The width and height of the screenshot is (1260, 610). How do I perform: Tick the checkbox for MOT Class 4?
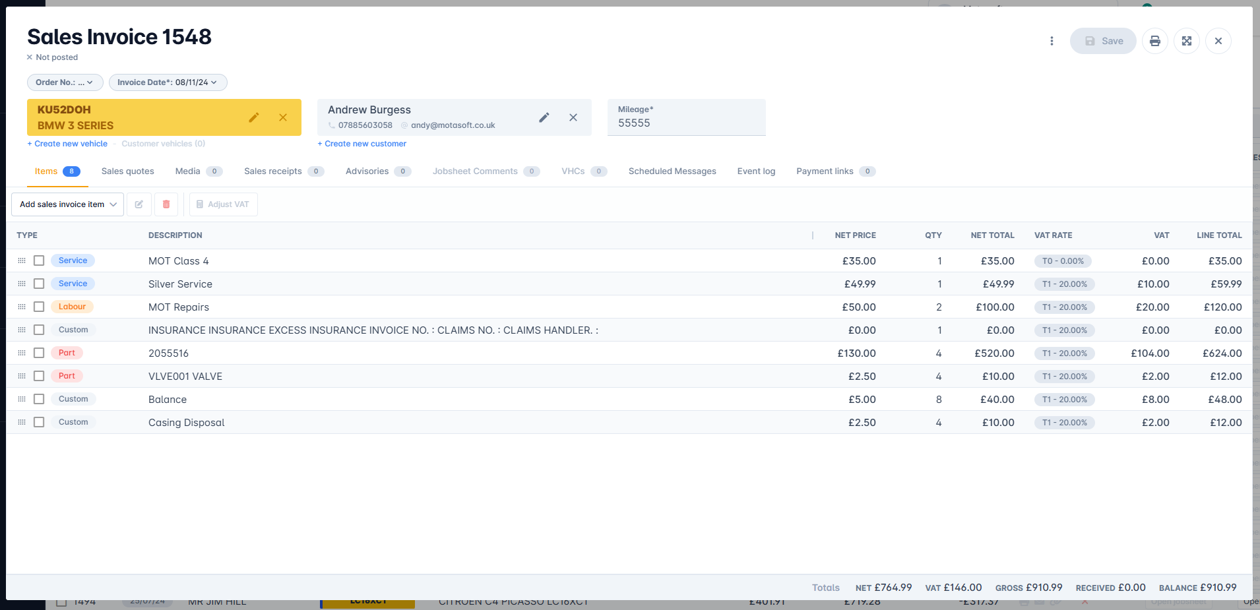click(39, 260)
